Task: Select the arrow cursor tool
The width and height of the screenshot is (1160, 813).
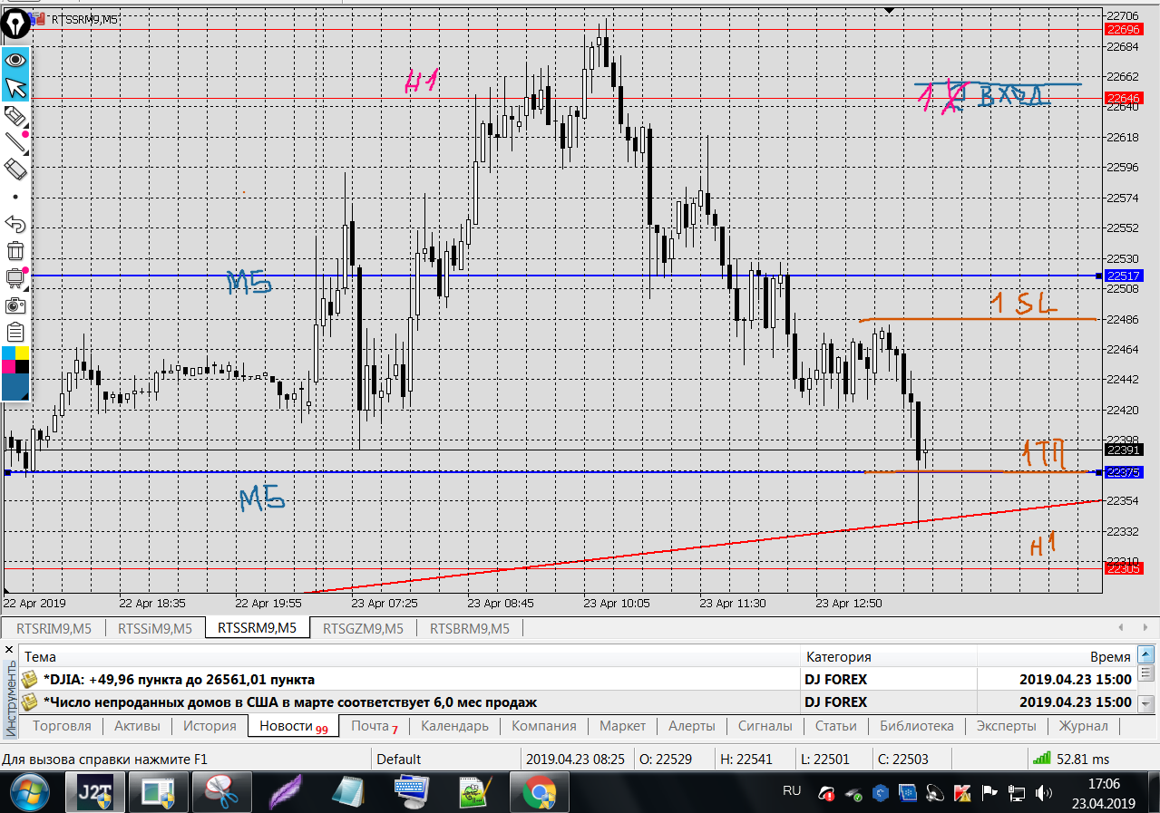Action: coord(15,88)
